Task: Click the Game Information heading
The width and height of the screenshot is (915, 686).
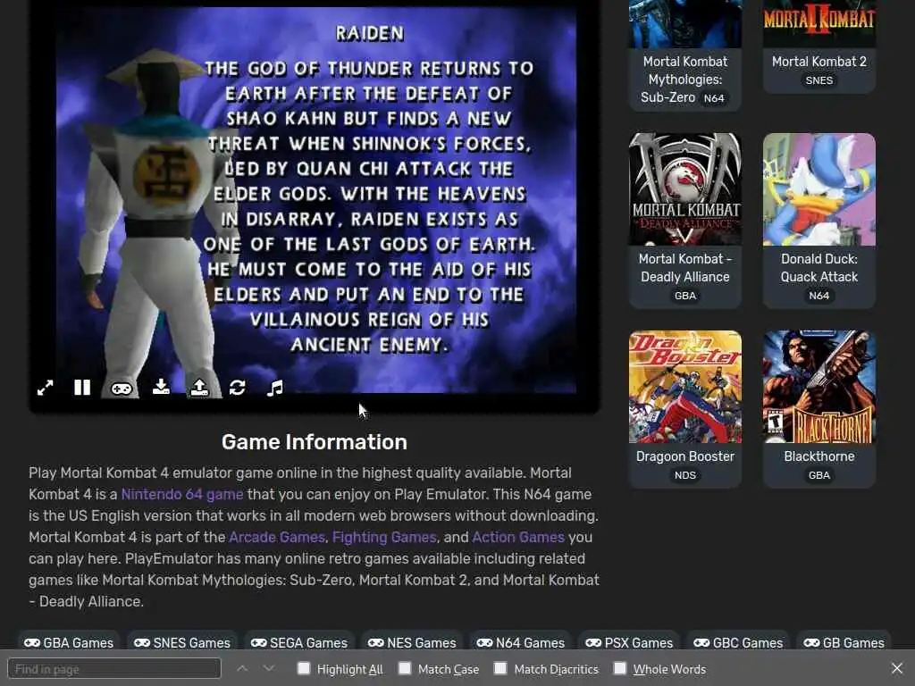Action: (314, 441)
